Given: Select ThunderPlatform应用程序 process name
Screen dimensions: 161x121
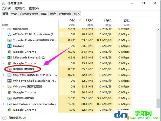Looking at the screenshot, I should tap(35, 40).
